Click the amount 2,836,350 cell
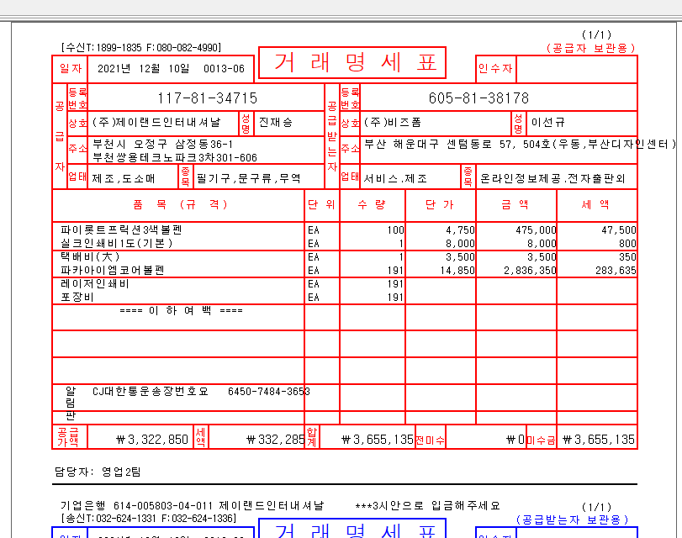Viewport: 682px width, 538px height. pos(530,270)
